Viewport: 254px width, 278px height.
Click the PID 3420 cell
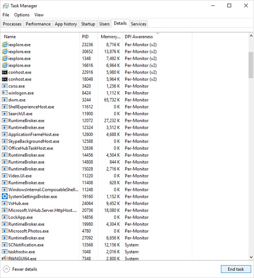[86, 86]
